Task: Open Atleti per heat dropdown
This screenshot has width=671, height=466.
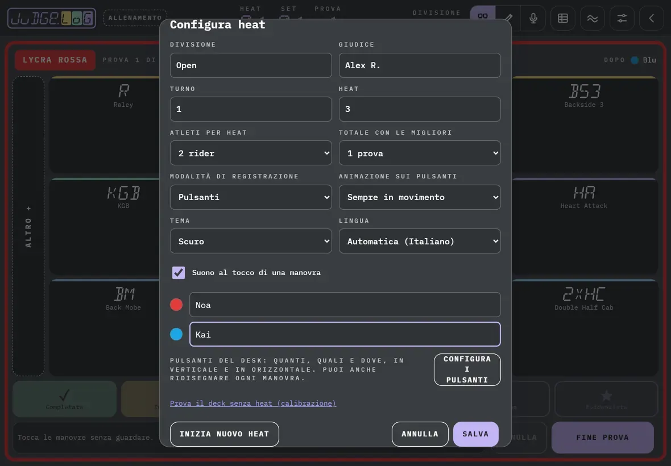Action: tap(251, 153)
